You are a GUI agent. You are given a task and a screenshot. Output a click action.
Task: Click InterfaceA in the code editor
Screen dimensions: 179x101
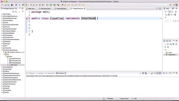coord(88,18)
